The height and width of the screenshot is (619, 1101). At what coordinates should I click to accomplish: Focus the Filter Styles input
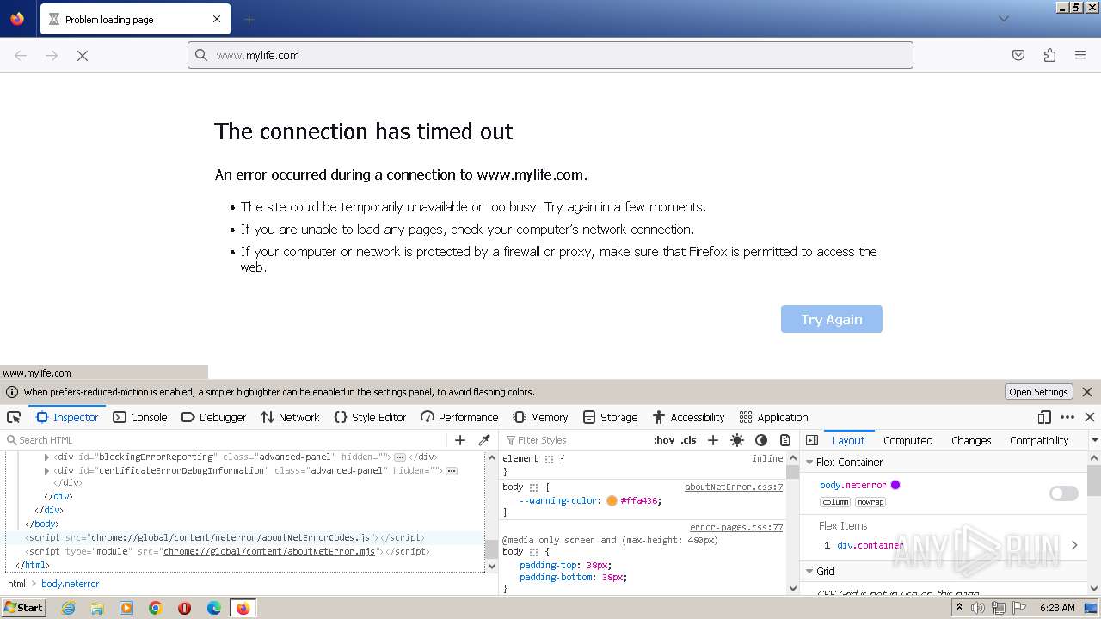[x=576, y=440]
